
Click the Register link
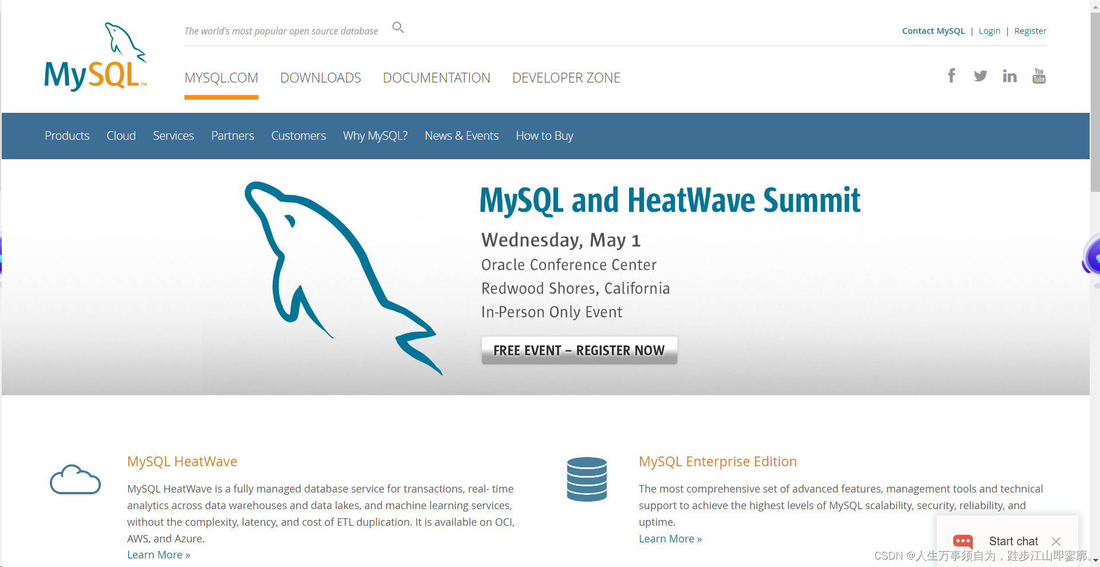pyautogui.click(x=1030, y=31)
